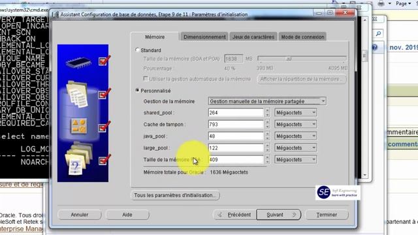Click the large_pool value field
Viewport: 418px width, 235px height.
(x=236, y=148)
